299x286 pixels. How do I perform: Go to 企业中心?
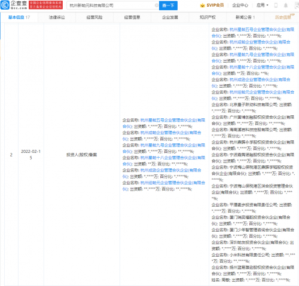click(x=240, y=5)
